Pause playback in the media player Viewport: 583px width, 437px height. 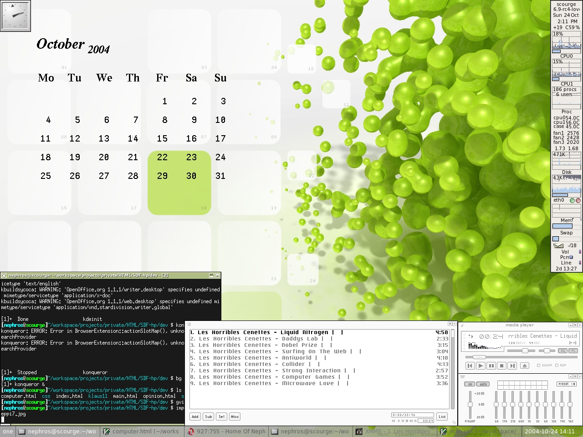(491, 366)
